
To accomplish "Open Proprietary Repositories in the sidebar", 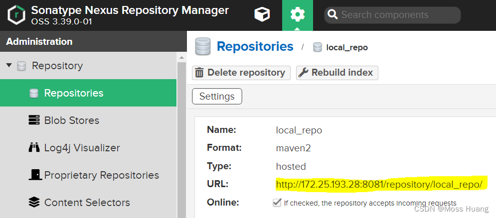I will [88, 175].
